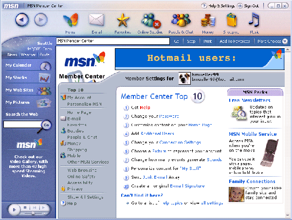
Task: Click the Password link in item 2
Action: coord(169,116)
